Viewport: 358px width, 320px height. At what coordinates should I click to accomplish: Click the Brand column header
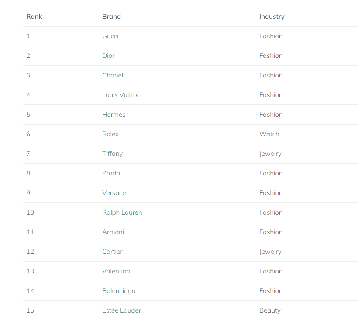tap(111, 17)
